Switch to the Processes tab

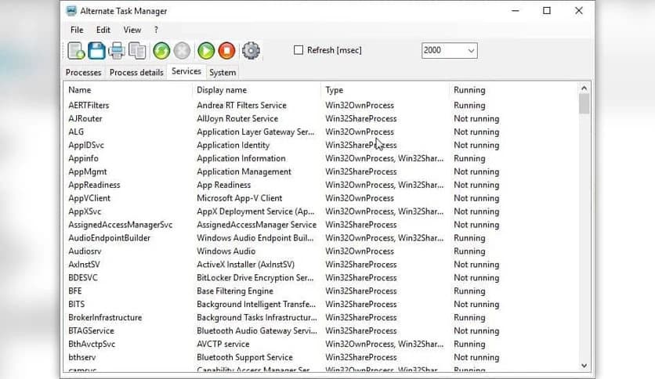[83, 72]
